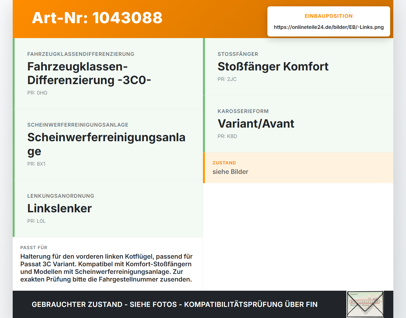This screenshot has width=406, height=318.
Task: Click the STOSSFÄNGER label
Action: (238, 54)
